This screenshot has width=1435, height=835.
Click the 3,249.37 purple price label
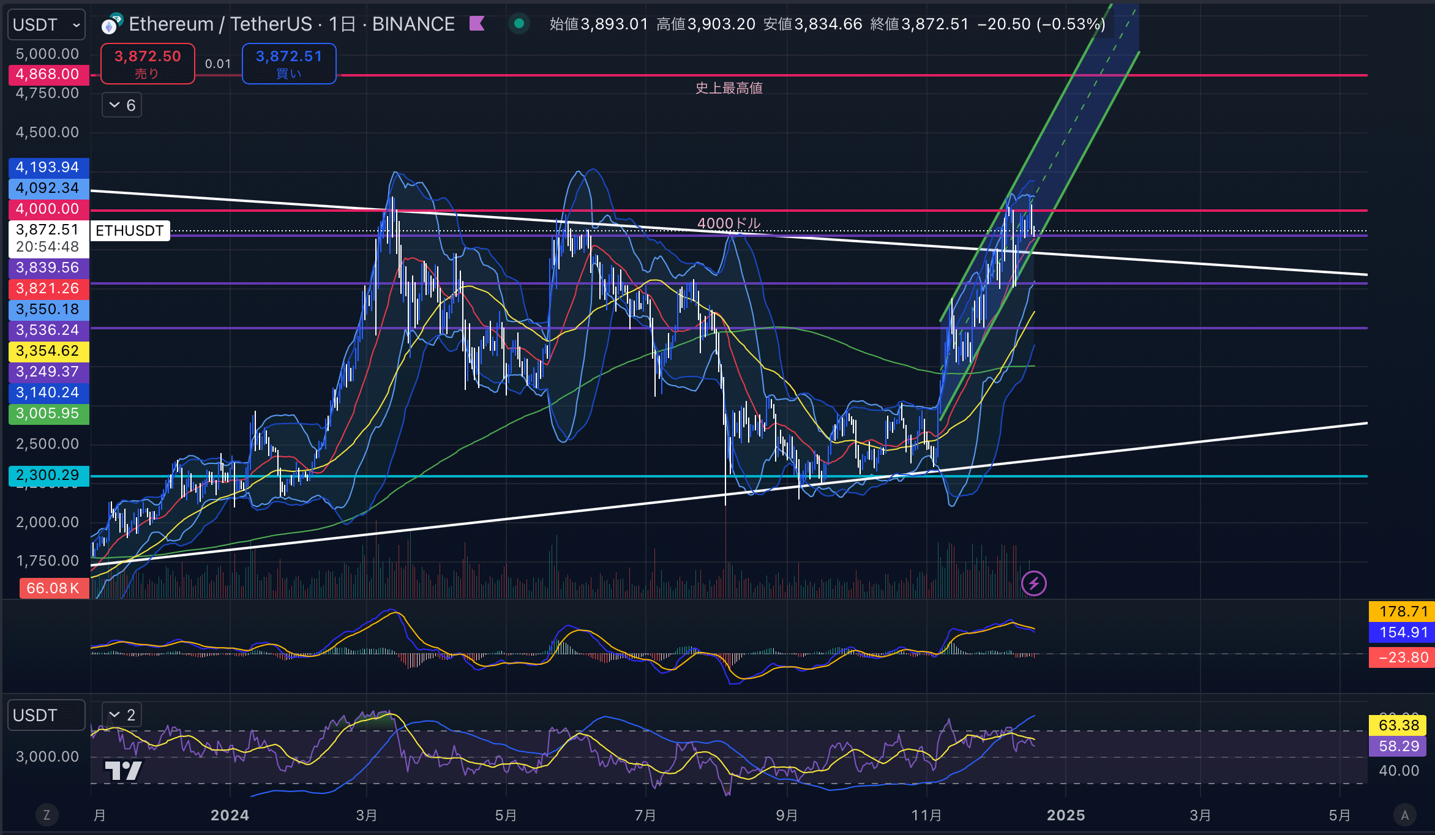[48, 372]
